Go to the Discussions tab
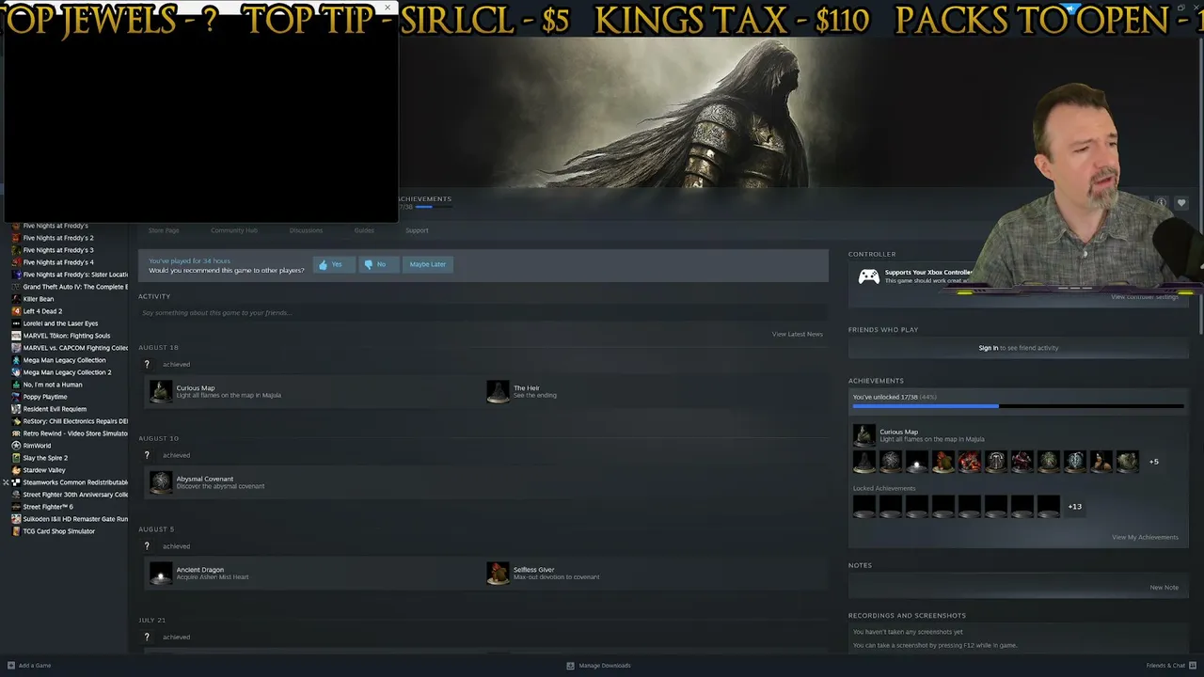Image resolution: width=1204 pixels, height=677 pixels. [x=306, y=230]
